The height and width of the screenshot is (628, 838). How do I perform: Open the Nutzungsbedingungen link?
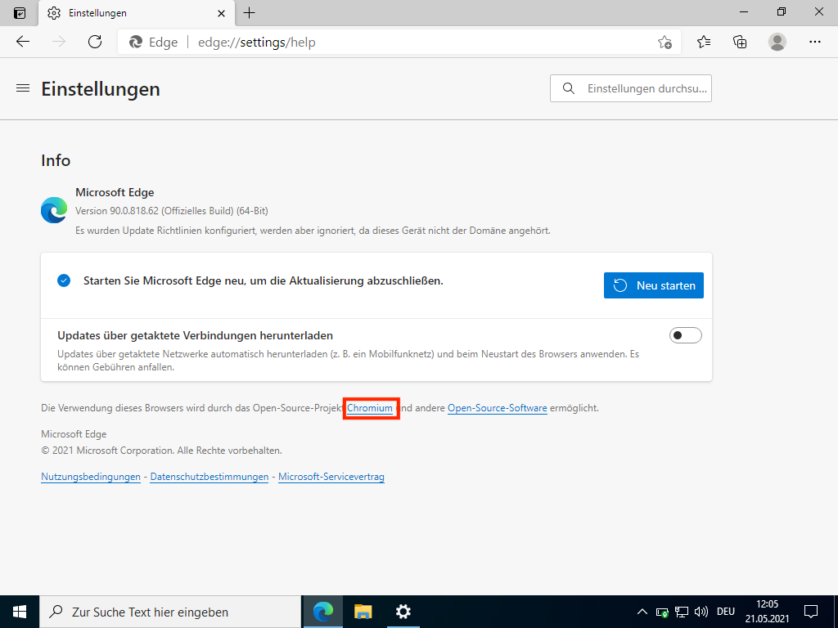(91, 477)
